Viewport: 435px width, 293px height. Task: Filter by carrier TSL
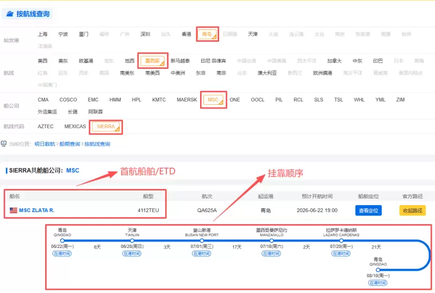click(339, 100)
